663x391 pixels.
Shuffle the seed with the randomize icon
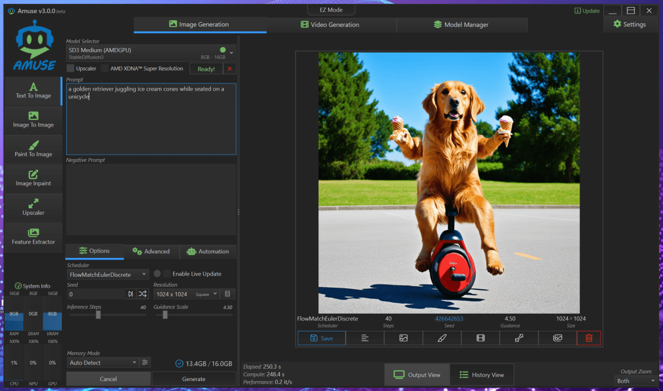point(143,294)
